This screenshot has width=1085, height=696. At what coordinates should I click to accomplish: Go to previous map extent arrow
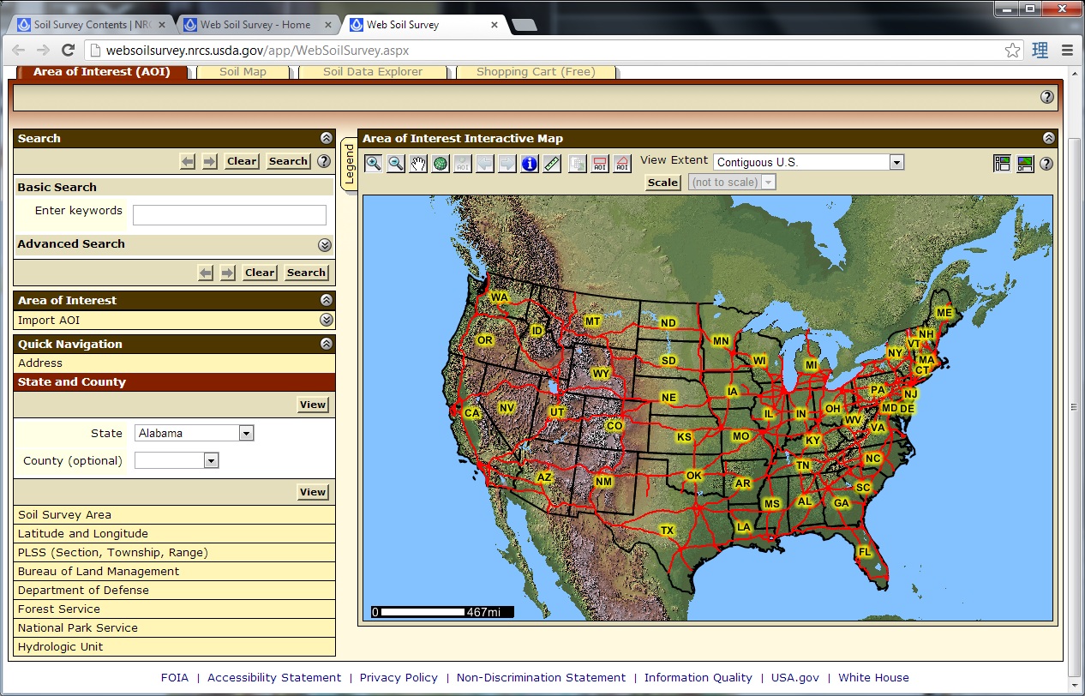pyautogui.click(x=485, y=163)
